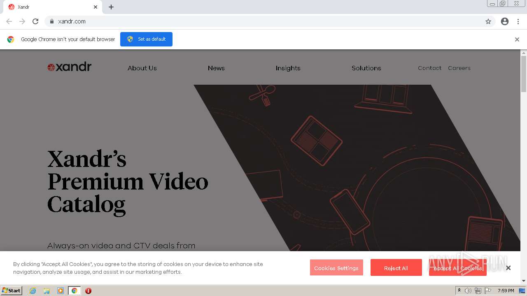Image resolution: width=527 pixels, height=296 pixels.
Task: Open the Solutions menu
Action: pyautogui.click(x=366, y=68)
